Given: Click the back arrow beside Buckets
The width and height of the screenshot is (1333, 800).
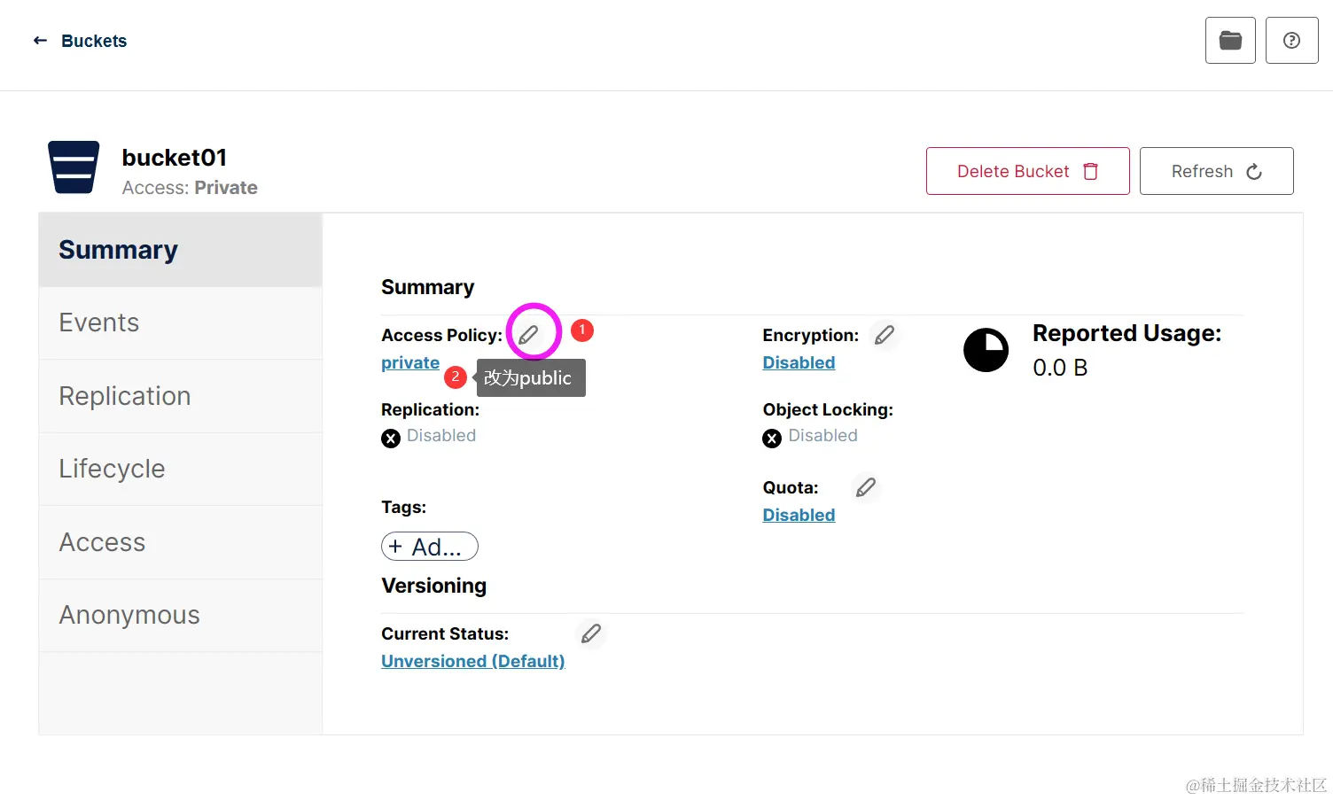Looking at the screenshot, I should tap(40, 41).
